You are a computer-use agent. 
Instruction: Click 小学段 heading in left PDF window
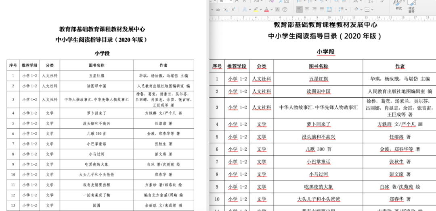(x=102, y=53)
